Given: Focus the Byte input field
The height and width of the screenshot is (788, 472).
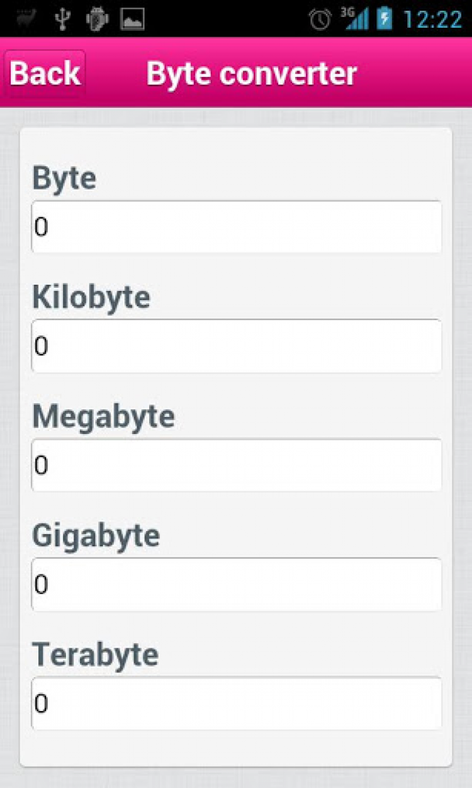Looking at the screenshot, I should pyautogui.click(x=237, y=227).
